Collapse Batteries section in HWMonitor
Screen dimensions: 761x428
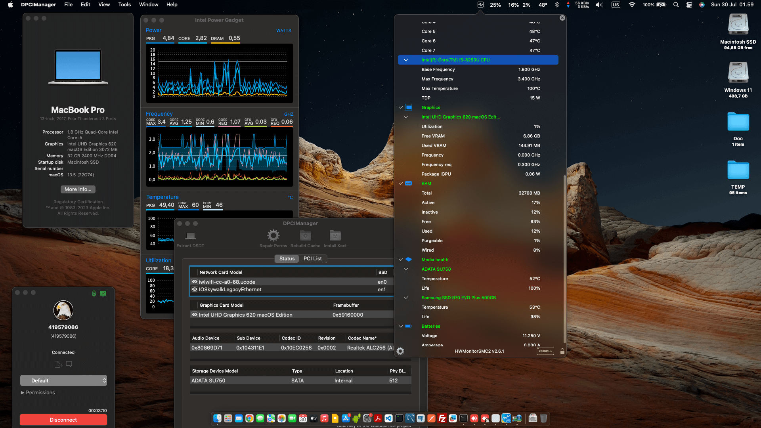point(401,326)
